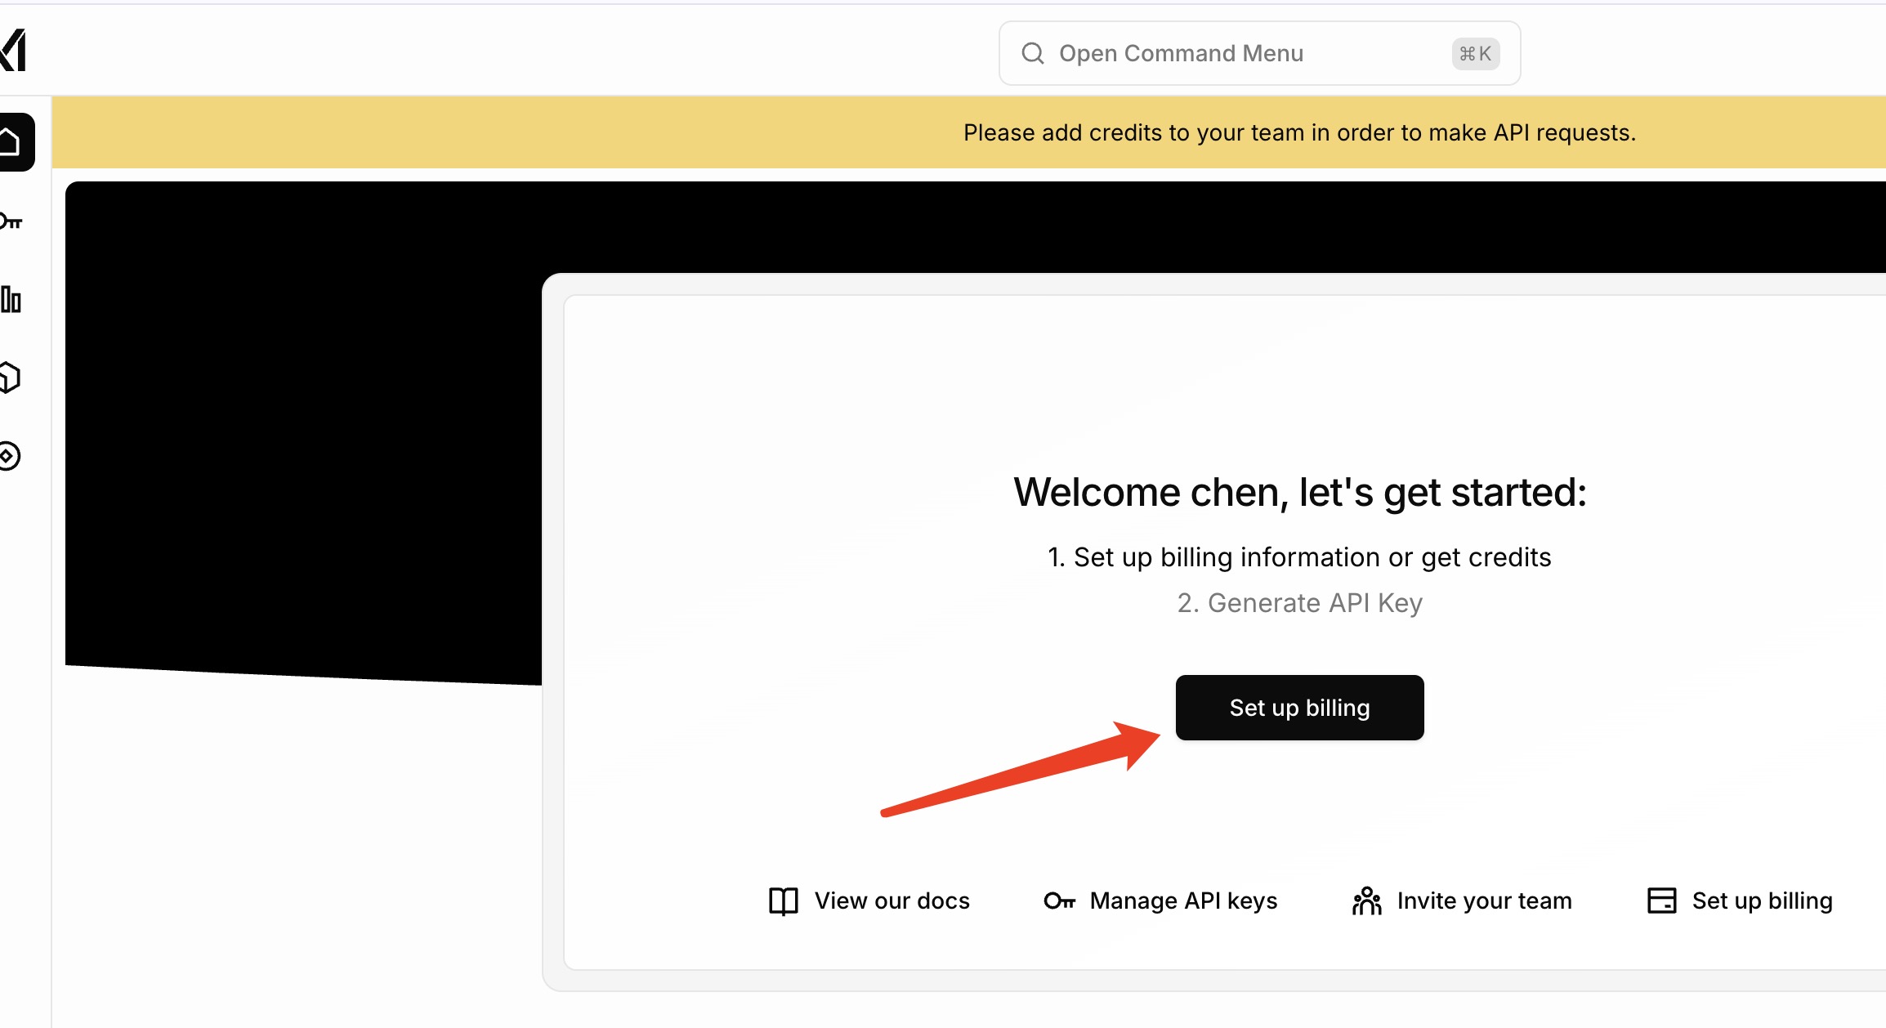
Task: Open the bottom Set up billing link
Action: tap(1740, 901)
